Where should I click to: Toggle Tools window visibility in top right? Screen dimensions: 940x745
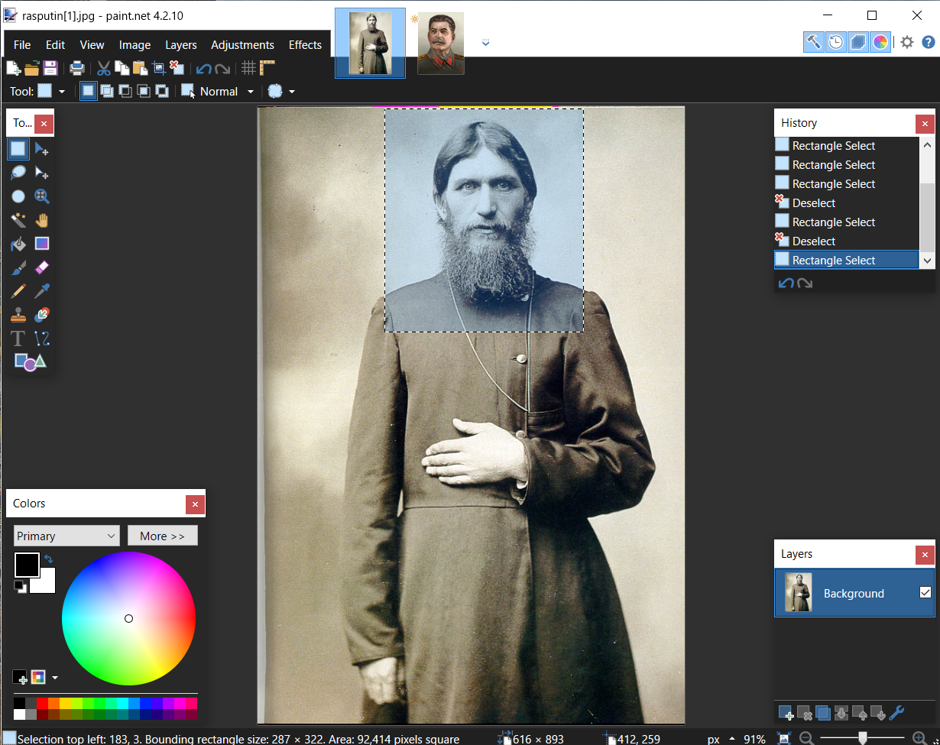(814, 42)
